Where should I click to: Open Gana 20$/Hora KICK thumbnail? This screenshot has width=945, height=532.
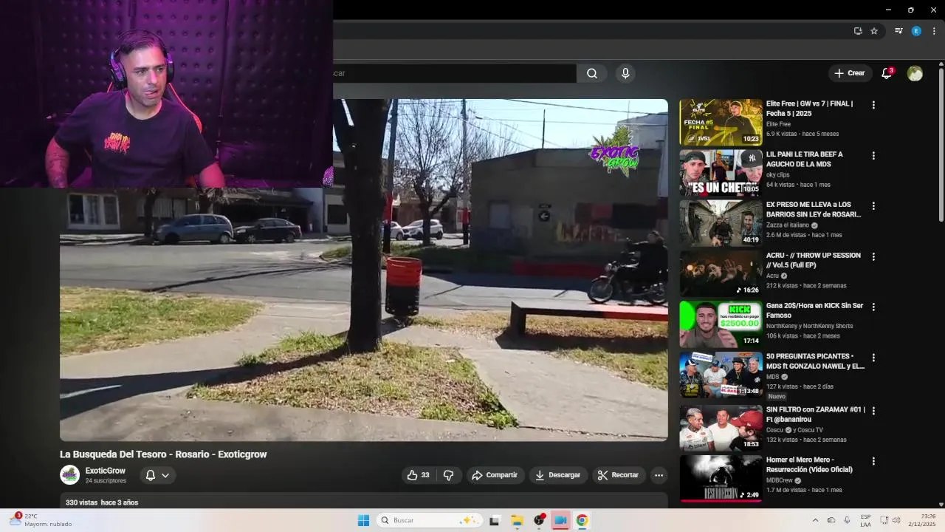[x=721, y=324]
